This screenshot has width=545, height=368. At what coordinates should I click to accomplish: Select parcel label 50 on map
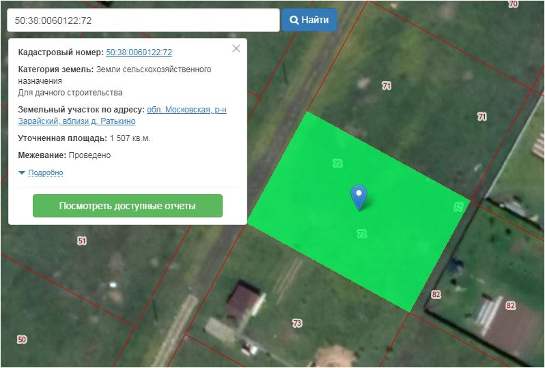[22, 339]
